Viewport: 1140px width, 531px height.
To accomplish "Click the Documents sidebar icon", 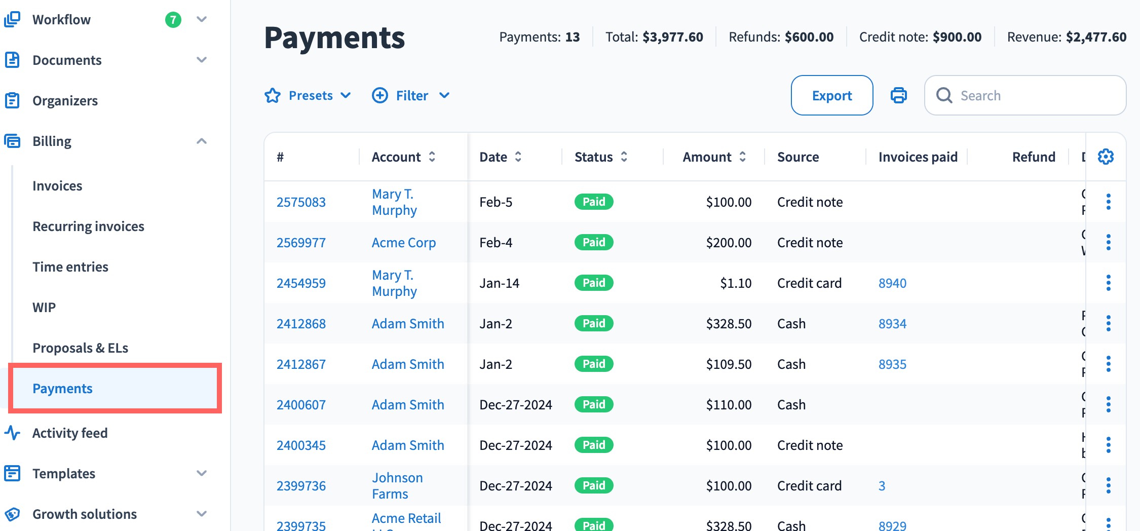I will [12, 60].
